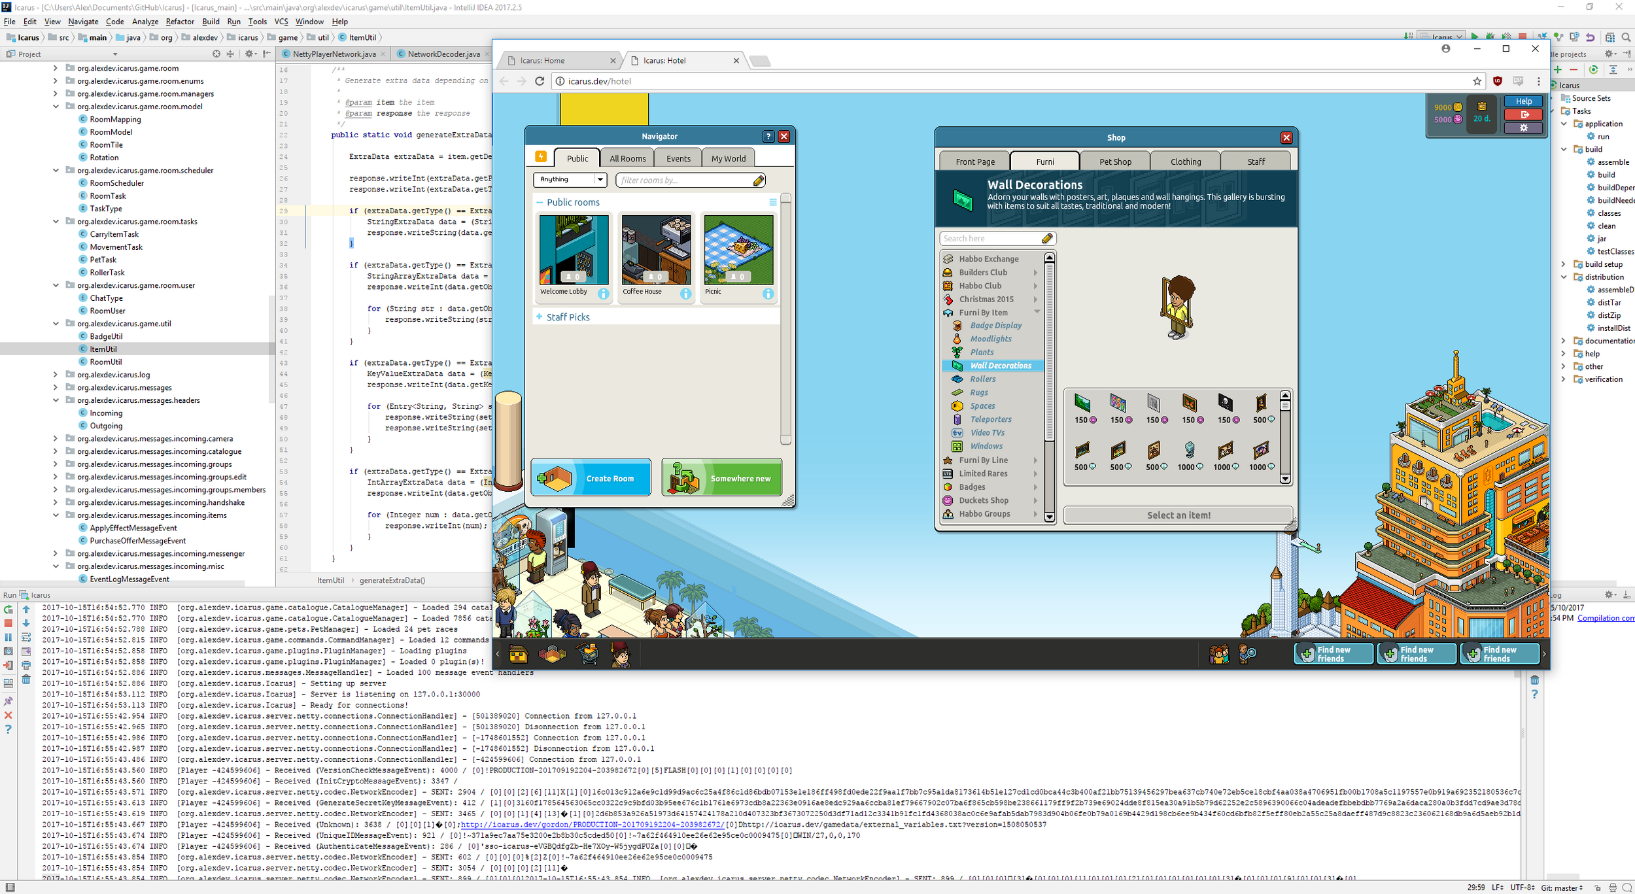Click the IntelliJ search everywhere magnifier
This screenshot has width=1635, height=894.
tap(1626, 37)
